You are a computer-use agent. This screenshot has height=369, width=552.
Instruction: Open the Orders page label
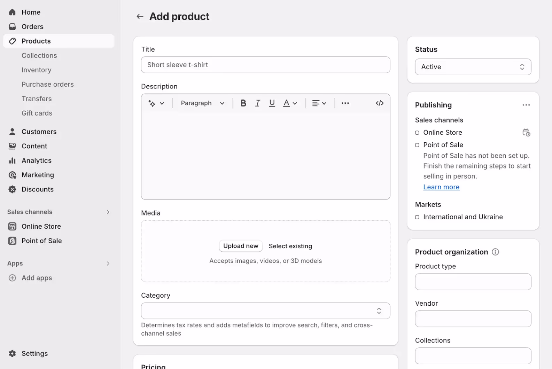pos(32,27)
